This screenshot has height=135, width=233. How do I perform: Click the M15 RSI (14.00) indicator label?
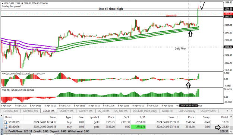pyautogui.click(x=18, y=90)
